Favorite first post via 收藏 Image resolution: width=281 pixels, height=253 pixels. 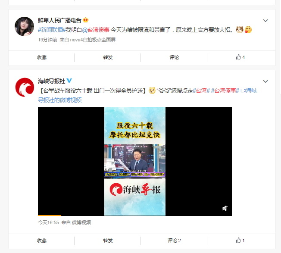pyautogui.click(x=41, y=57)
